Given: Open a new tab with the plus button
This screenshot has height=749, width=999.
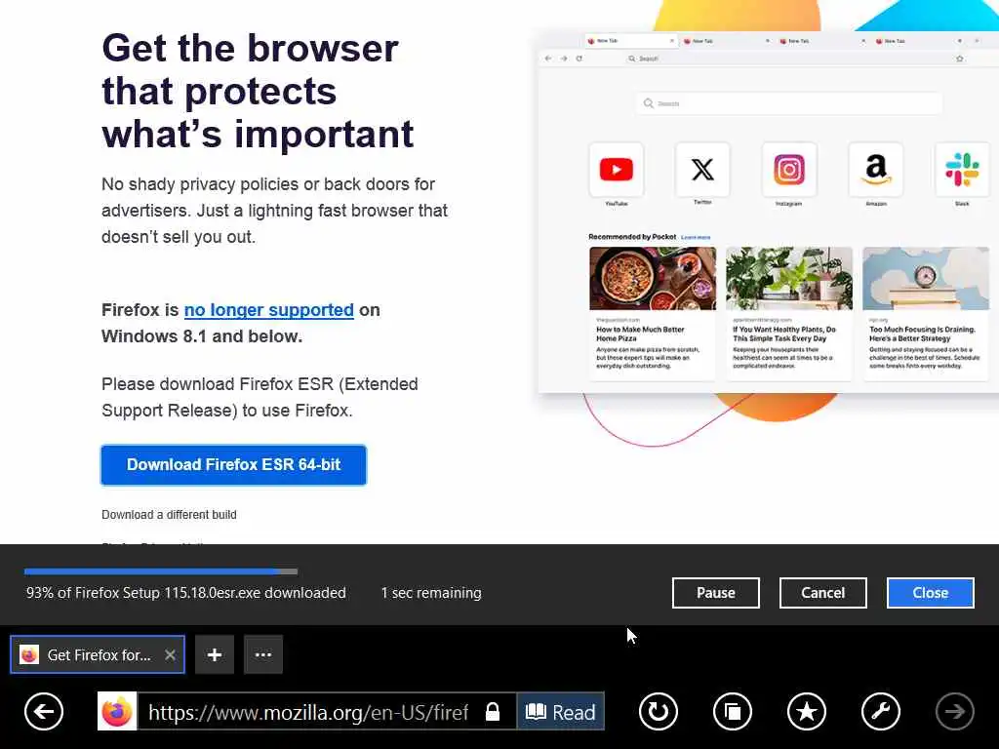Looking at the screenshot, I should pos(215,654).
